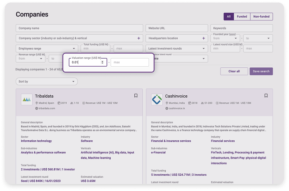The width and height of the screenshot is (289, 191).
Task: Click plus icon in Company sector field
Action: coord(139,38)
